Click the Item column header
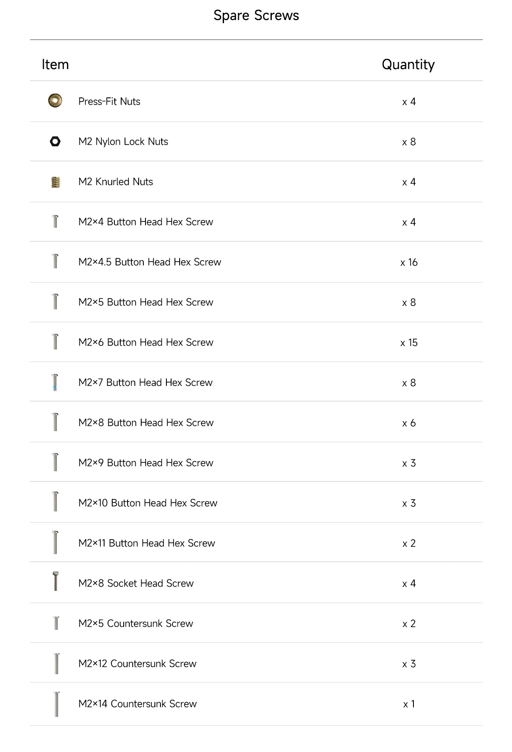Image resolution: width=512 pixels, height=752 pixels. [x=55, y=65]
